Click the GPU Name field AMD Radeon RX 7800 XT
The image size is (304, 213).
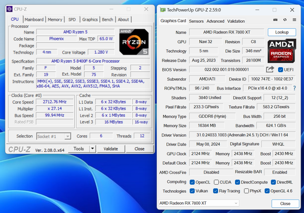226,32
